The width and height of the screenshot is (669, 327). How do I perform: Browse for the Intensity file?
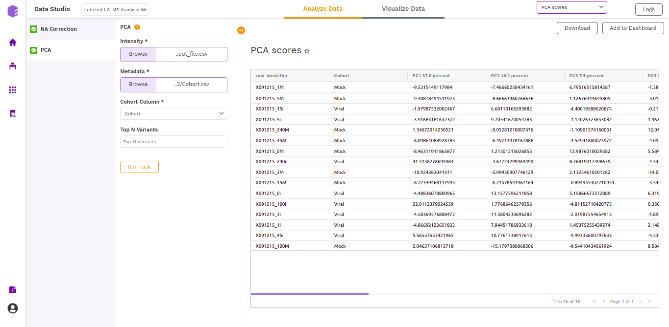(x=138, y=54)
